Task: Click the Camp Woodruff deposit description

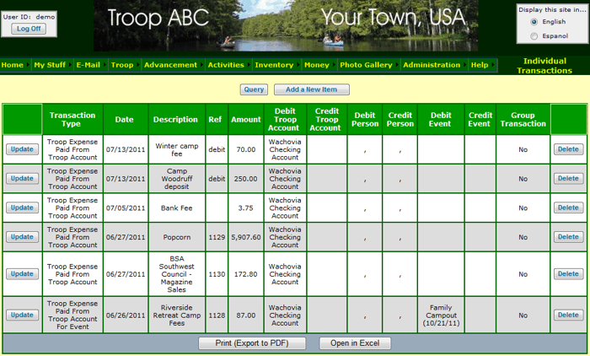Action: coord(176,179)
